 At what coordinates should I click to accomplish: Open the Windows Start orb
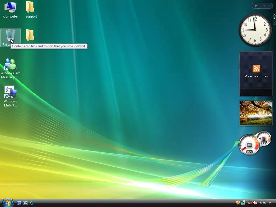(8, 203)
